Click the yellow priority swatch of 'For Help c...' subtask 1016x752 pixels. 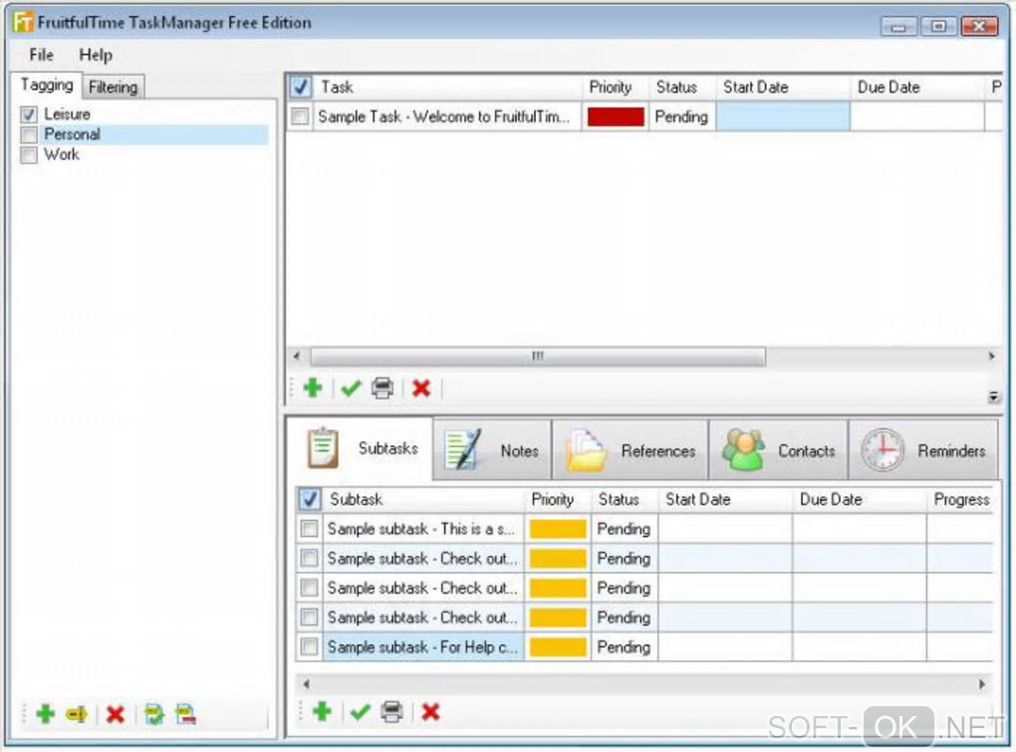click(558, 646)
